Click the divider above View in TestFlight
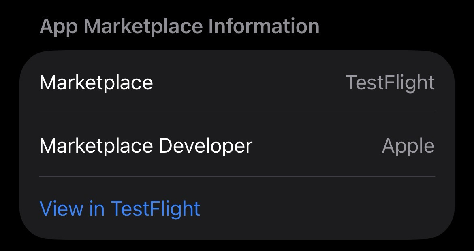 point(237,177)
